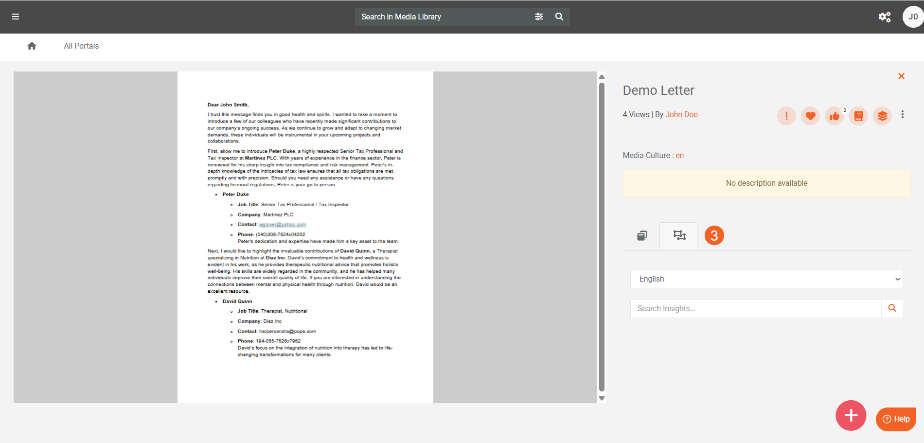Open the JD user profile avatar
The width and height of the screenshot is (924, 443).
(913, 17)
